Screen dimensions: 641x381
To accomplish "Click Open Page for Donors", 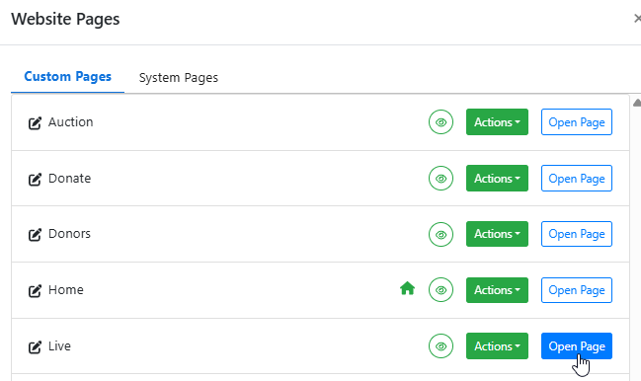I will 577,234.
